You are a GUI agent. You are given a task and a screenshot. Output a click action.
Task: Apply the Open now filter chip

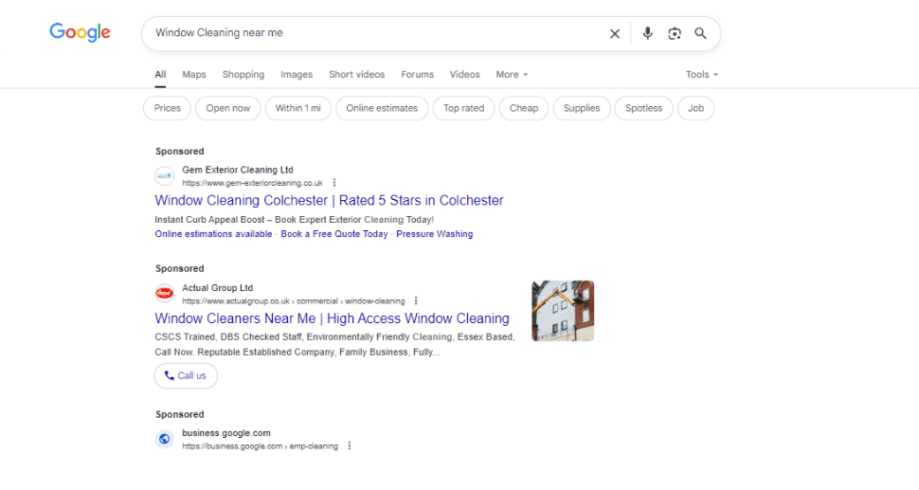coord(228,108)
